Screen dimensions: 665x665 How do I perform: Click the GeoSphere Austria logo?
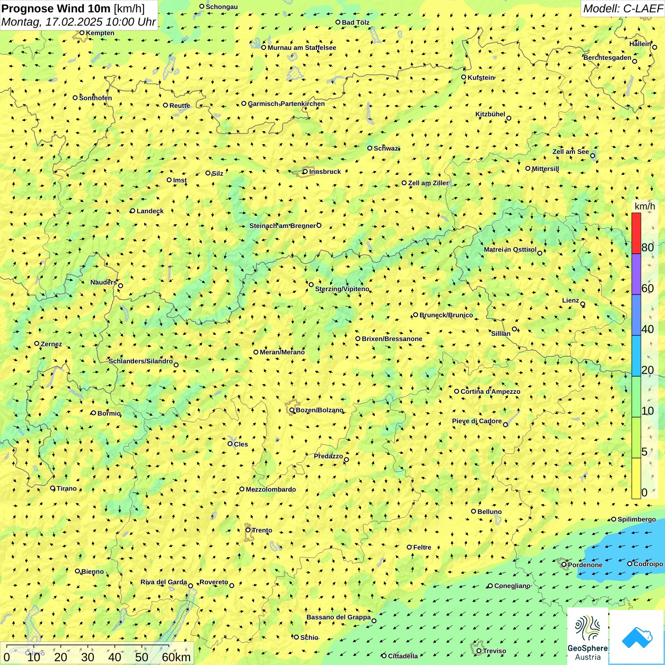pos(588,636)
